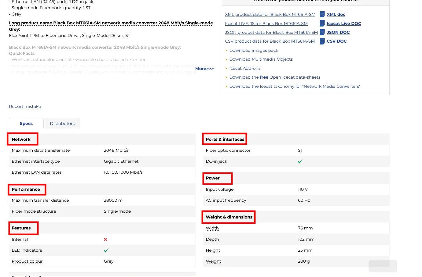The height and width of the screenshot is (277, 422).
Task: Click the Width label
Action: click(212, 228)
